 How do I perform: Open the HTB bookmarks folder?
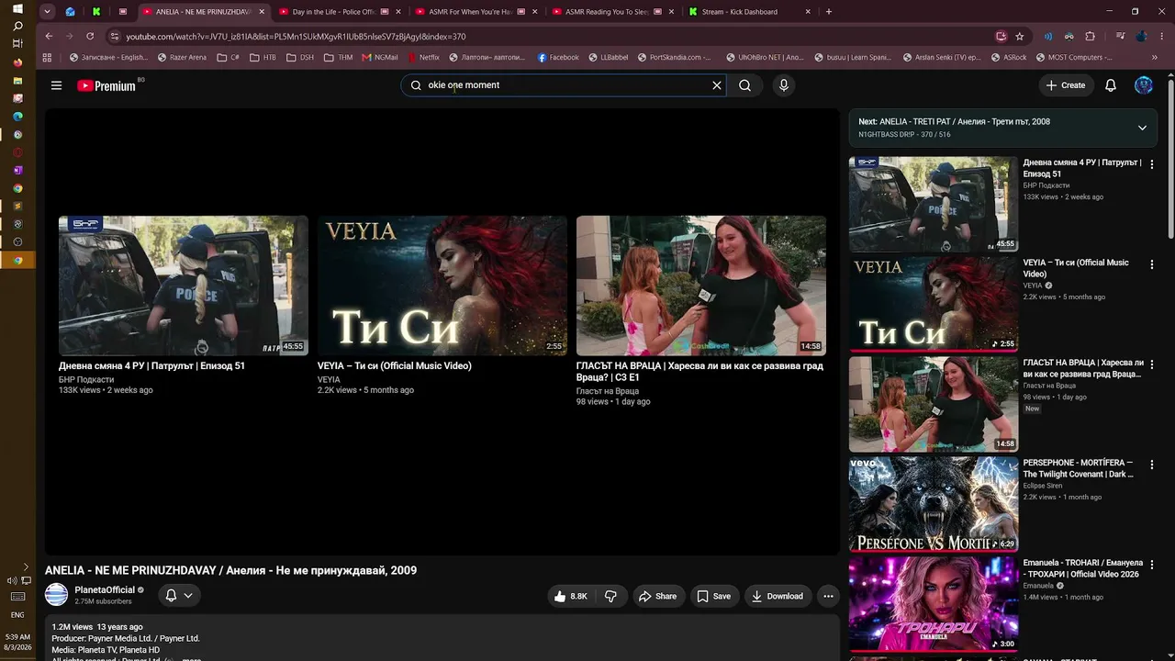263,57
